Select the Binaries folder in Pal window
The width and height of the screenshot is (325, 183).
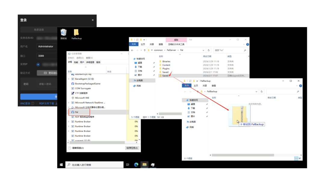click(166, 62)
